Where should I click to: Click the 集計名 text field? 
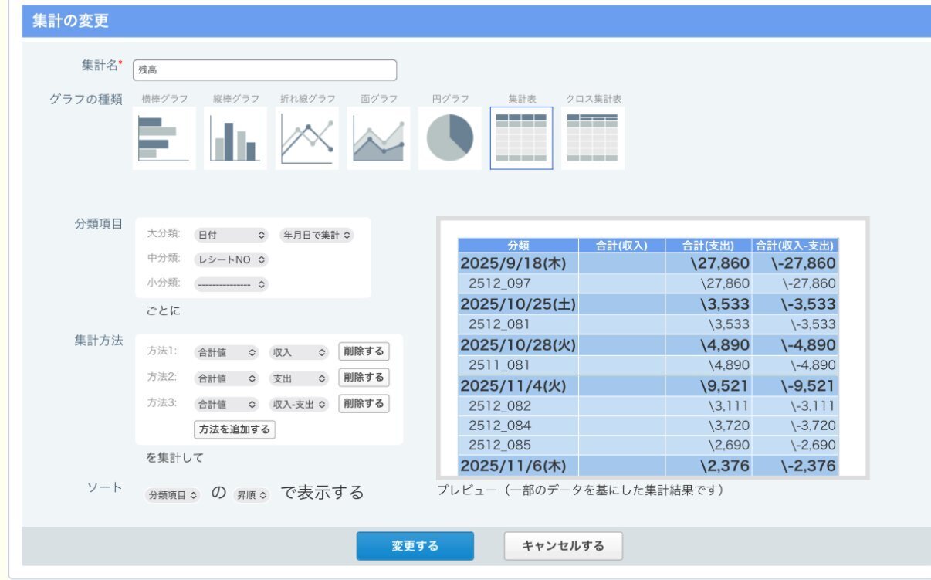pyautogui.click(x=265, y=70)
